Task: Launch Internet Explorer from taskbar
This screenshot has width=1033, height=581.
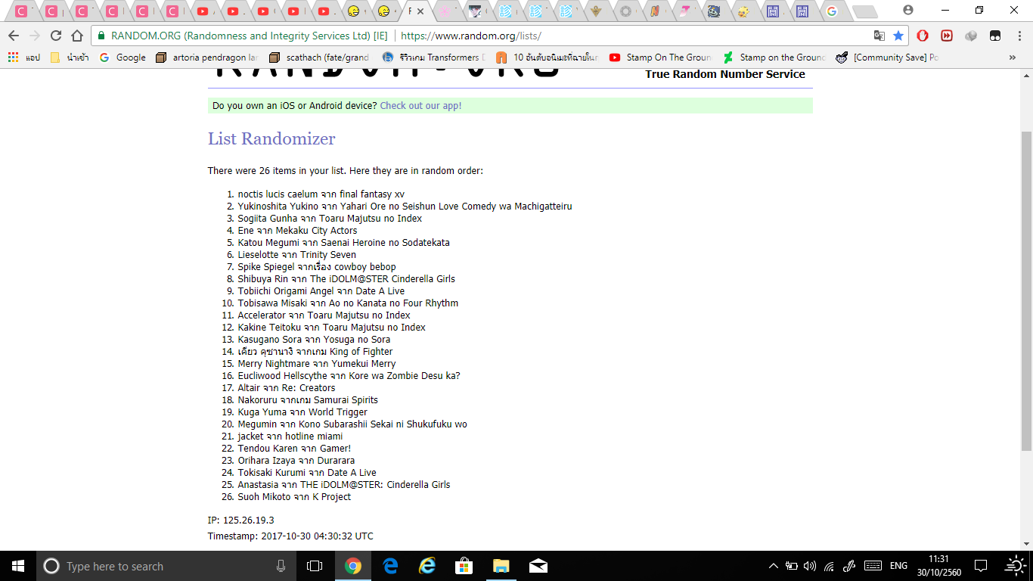Action: pyautogui.click(x=427, y=566)
